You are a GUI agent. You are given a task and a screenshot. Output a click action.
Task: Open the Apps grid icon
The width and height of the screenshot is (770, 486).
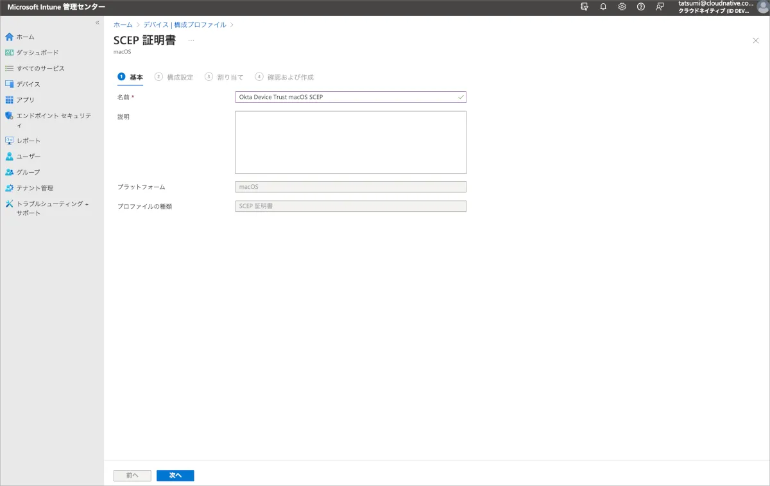[9, 100]
